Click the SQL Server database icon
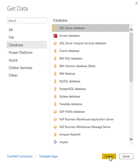Viewport: 140px width, 166px height. (55, 28)
